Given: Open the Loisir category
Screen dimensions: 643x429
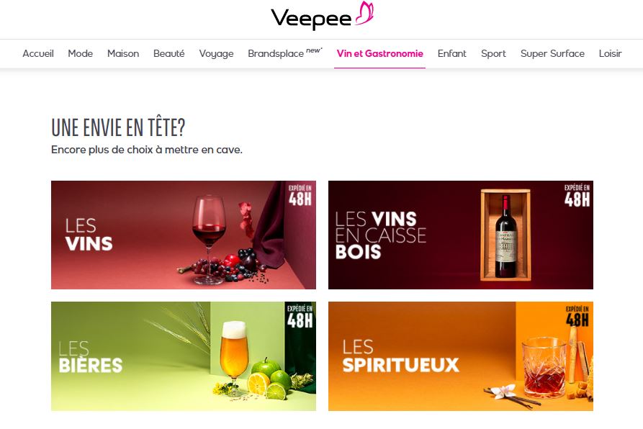Looking at the screenshot, I should (610, 54).
